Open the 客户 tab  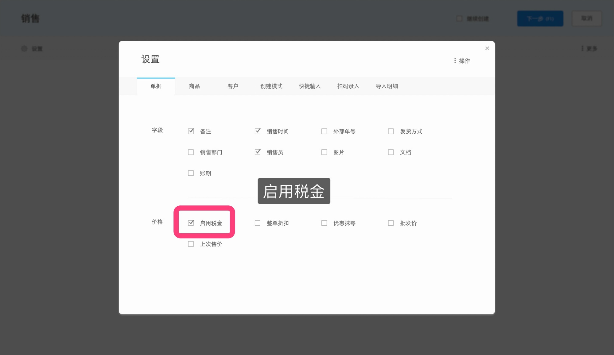click(x=233, y=86)
